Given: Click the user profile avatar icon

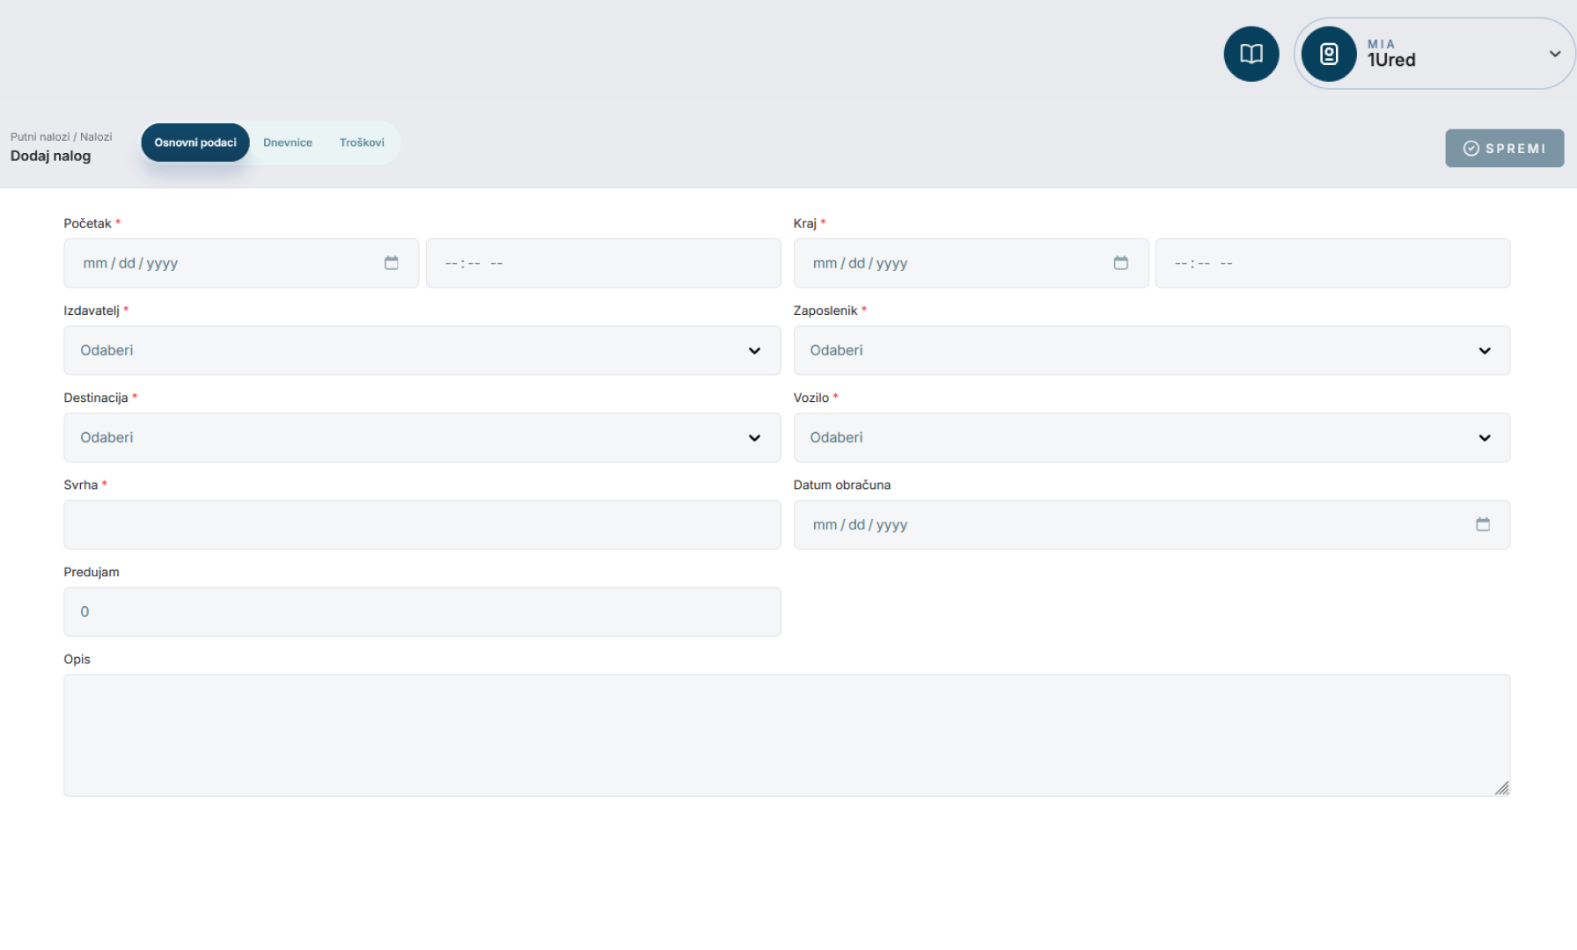Looking at the screenshot, I should (1328, 54).
